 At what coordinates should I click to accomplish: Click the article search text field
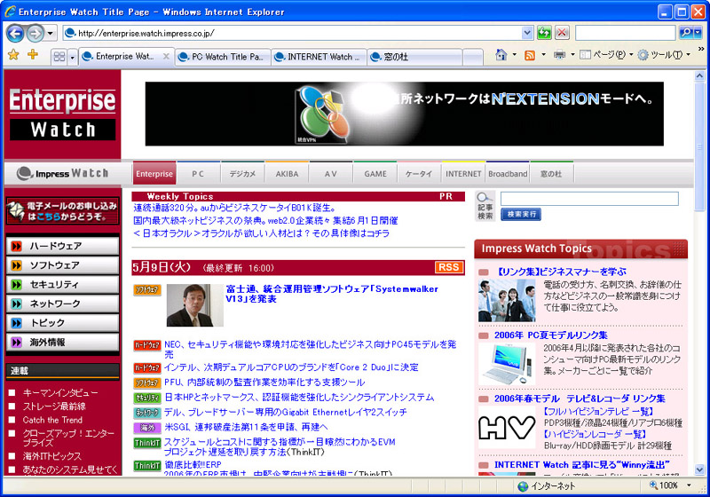coord(589,199)
